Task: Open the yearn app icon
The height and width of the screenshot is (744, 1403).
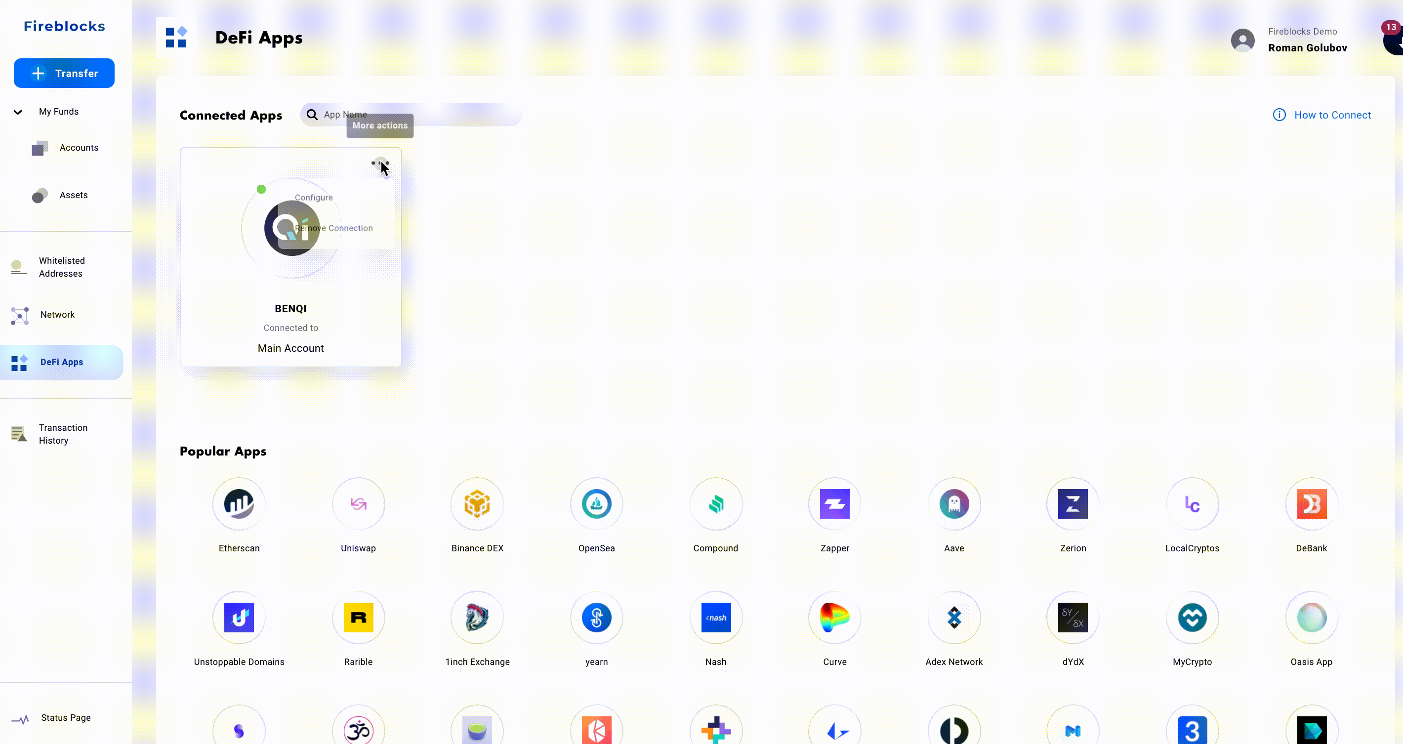Action: click(x=596, y=618)
